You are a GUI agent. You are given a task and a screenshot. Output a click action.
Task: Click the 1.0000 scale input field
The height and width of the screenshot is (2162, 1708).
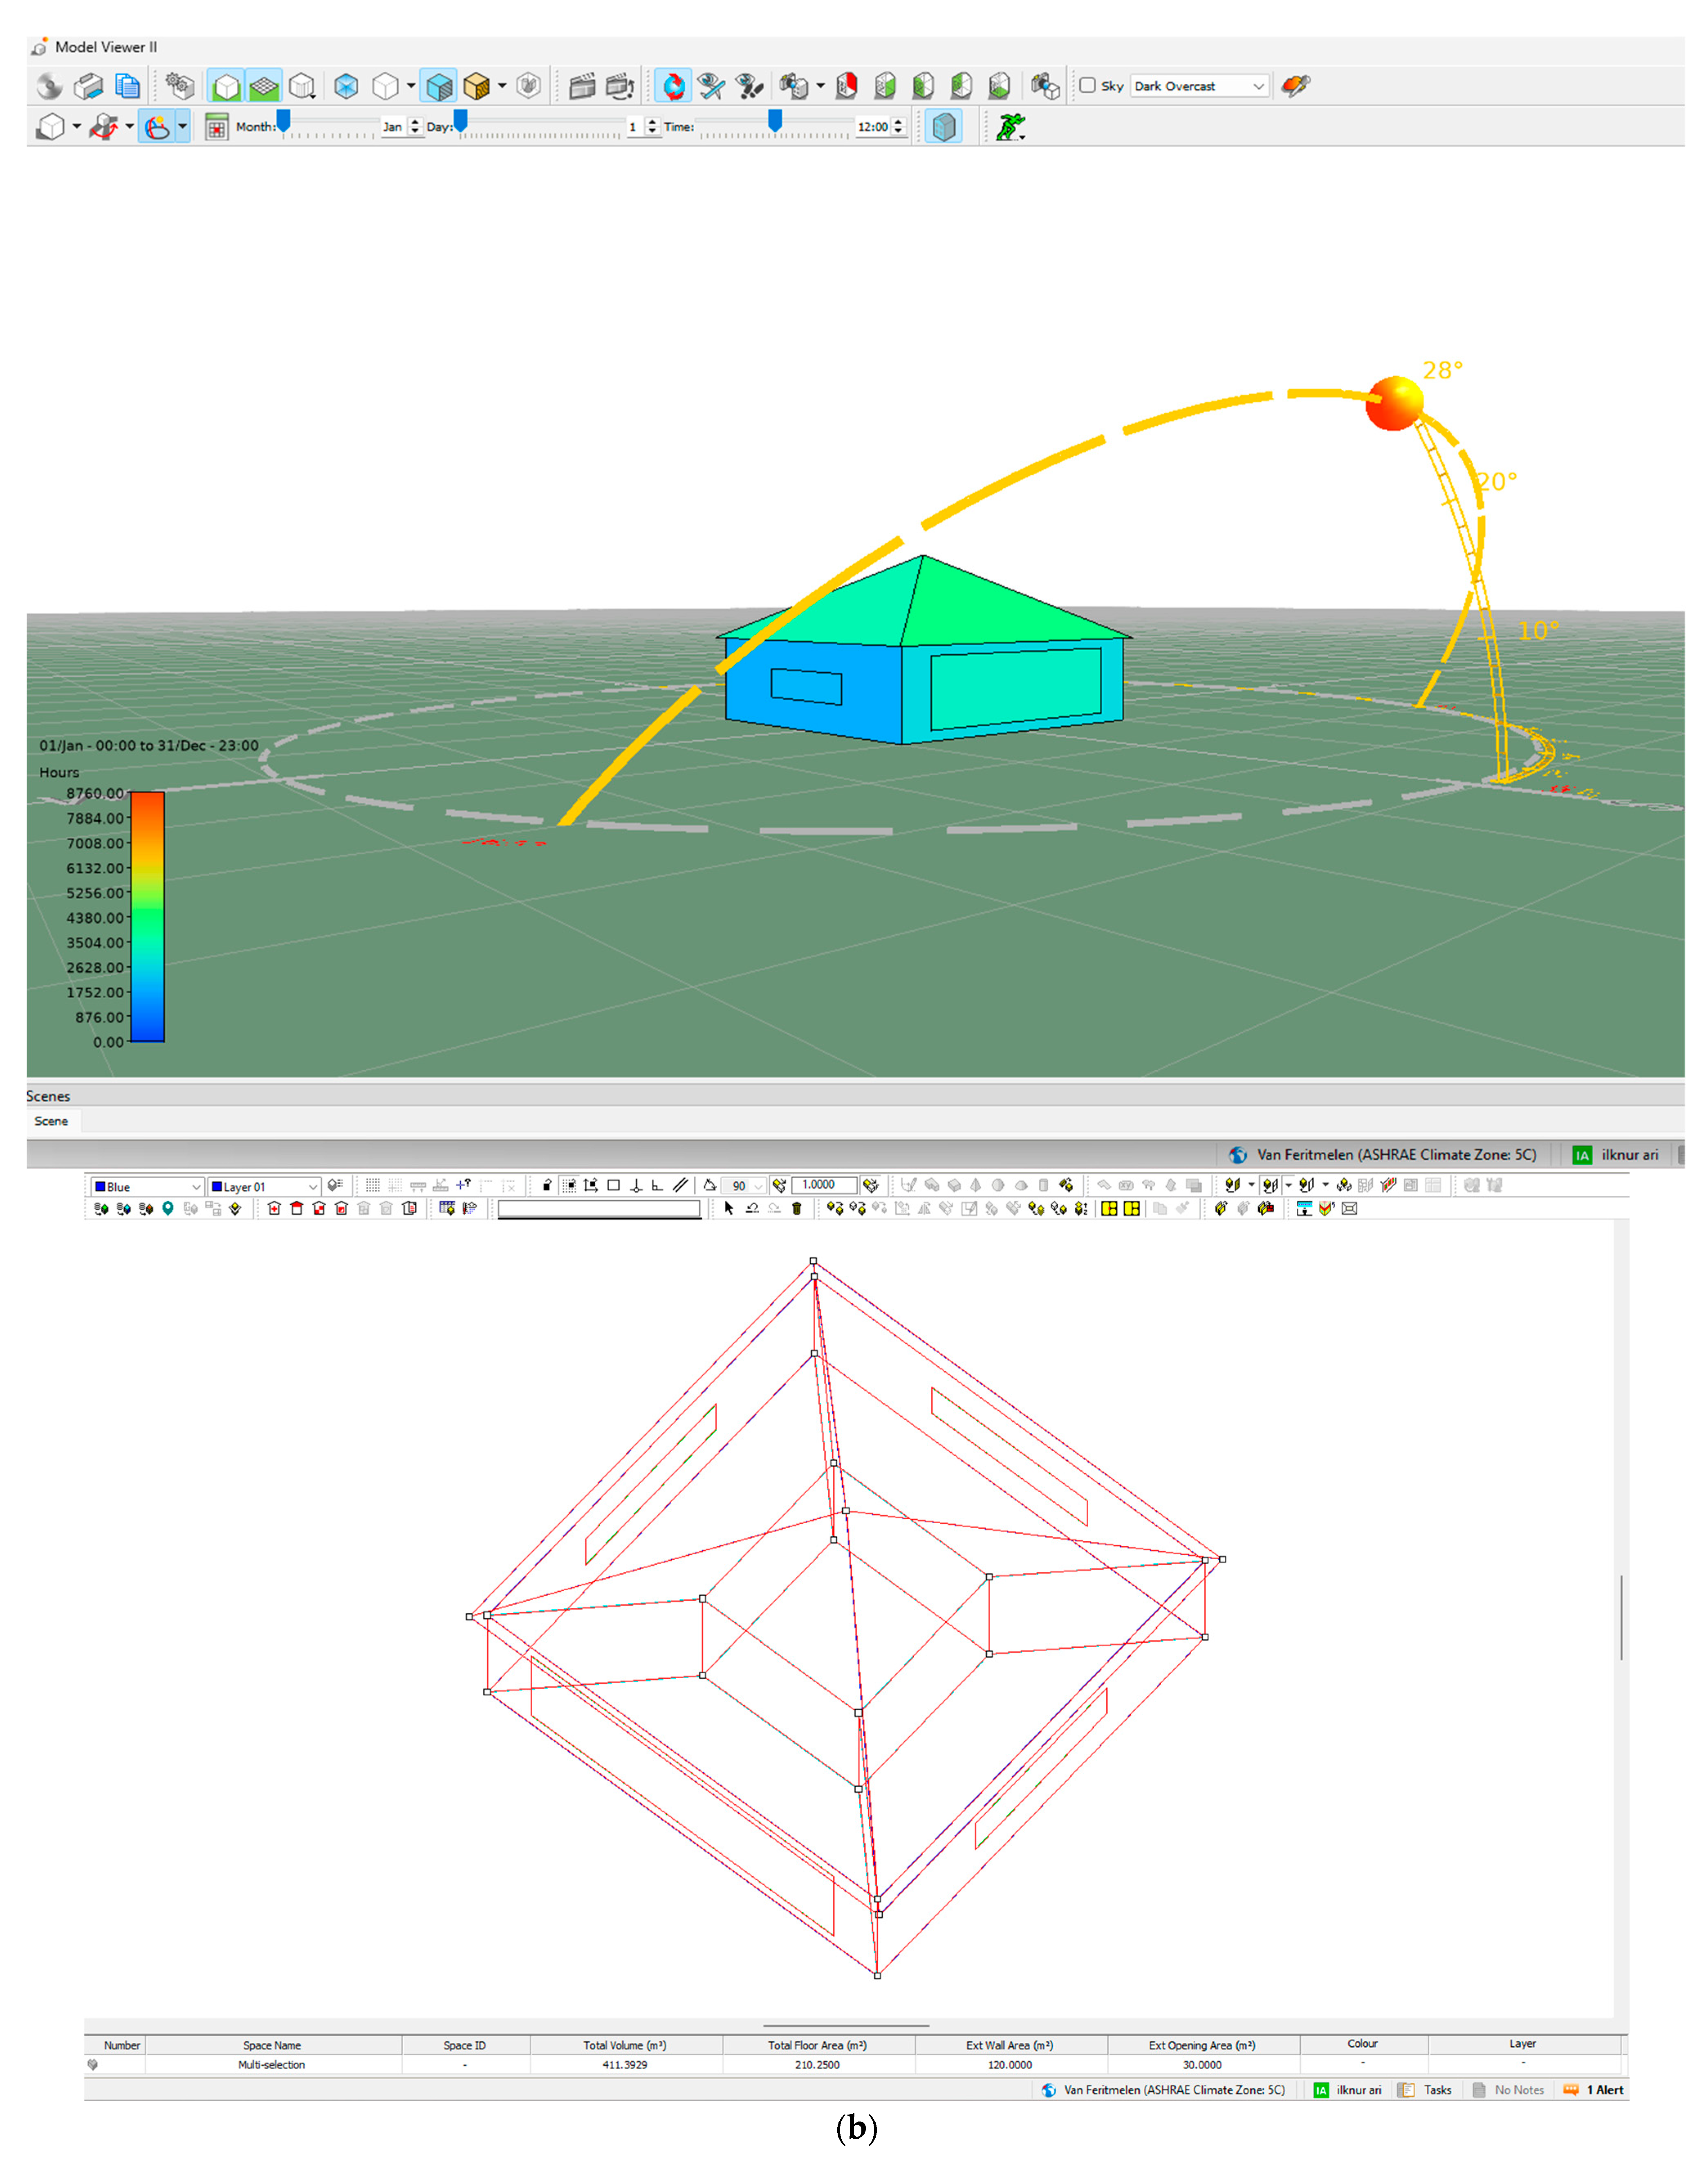tap(824, 1185)
